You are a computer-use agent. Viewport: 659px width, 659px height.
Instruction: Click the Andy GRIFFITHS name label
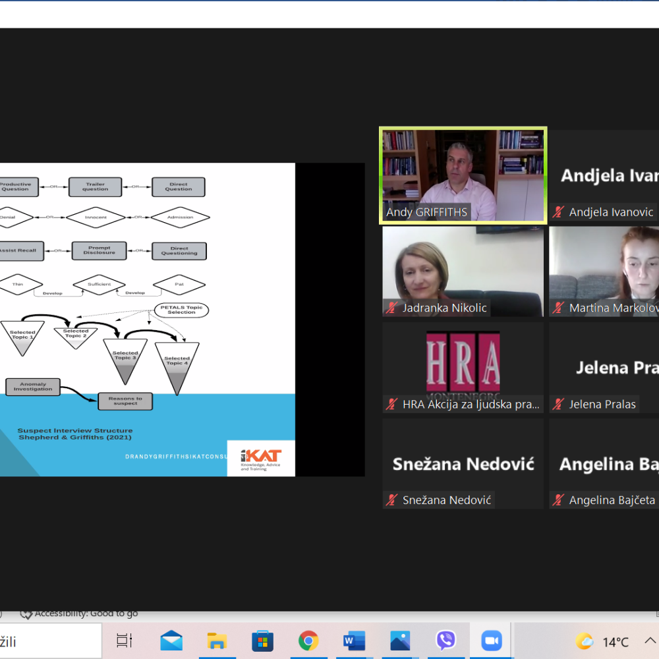pyautogui.click(x=426, y=212)
